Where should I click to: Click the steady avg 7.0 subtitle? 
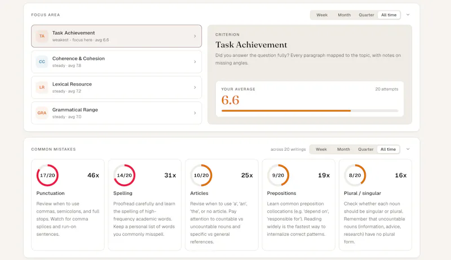tap(67, 116)
